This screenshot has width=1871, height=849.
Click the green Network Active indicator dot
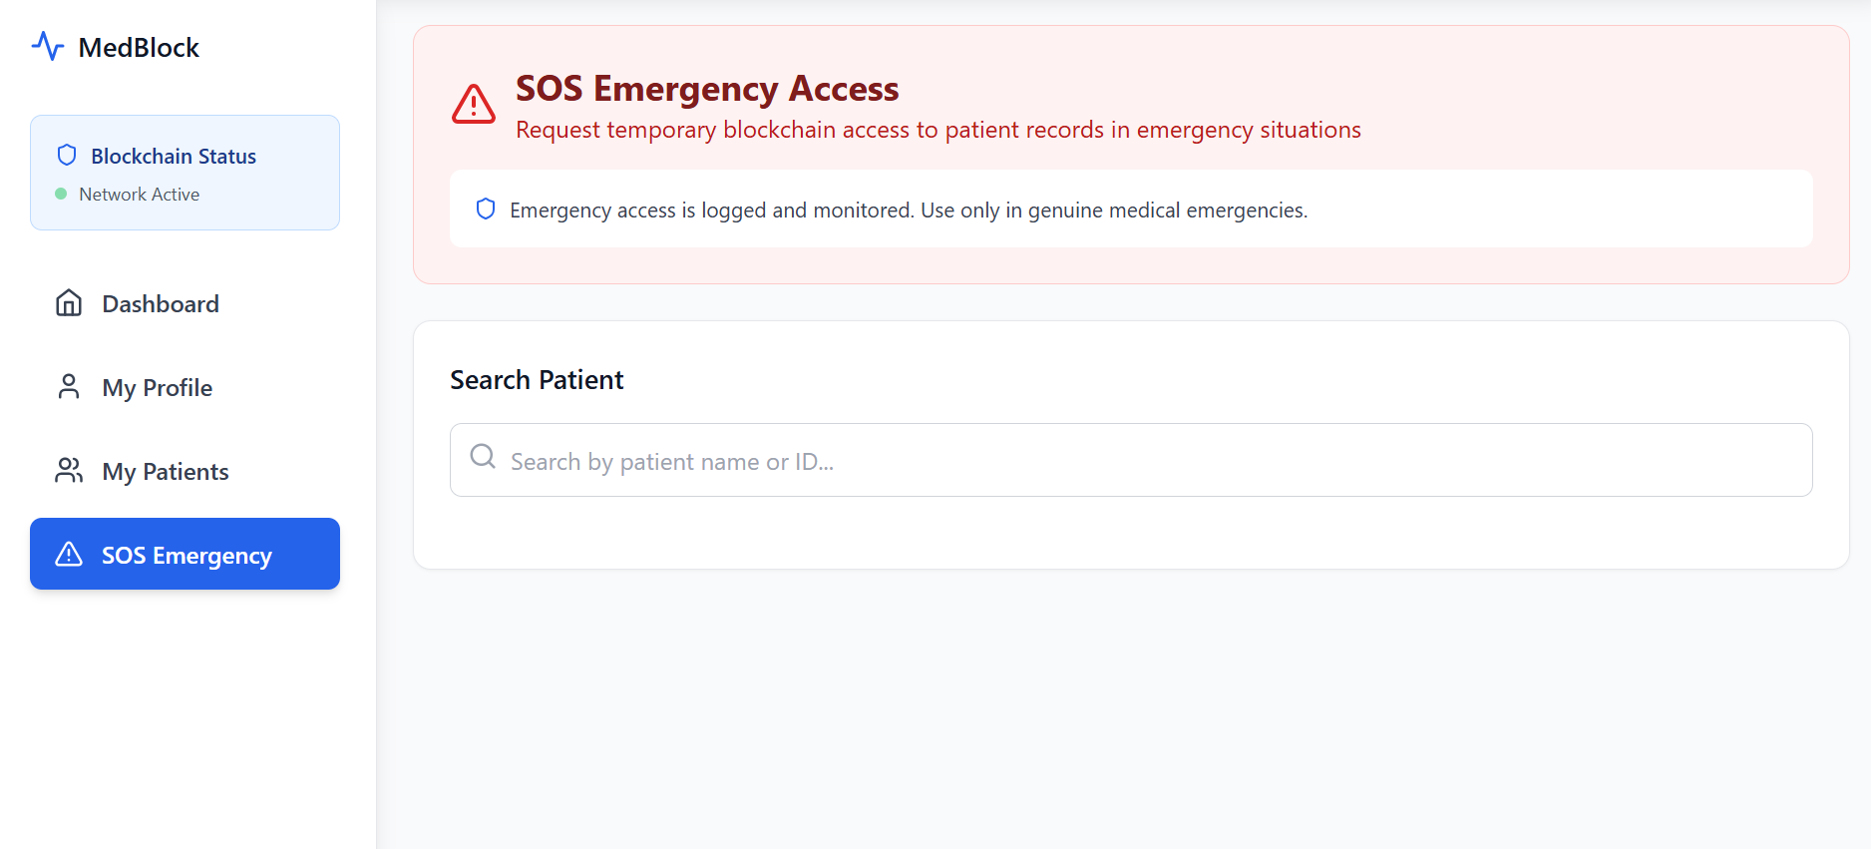pos(61,194)
